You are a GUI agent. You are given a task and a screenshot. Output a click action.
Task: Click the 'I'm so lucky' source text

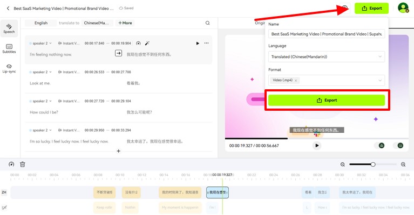tap(69, 141)
